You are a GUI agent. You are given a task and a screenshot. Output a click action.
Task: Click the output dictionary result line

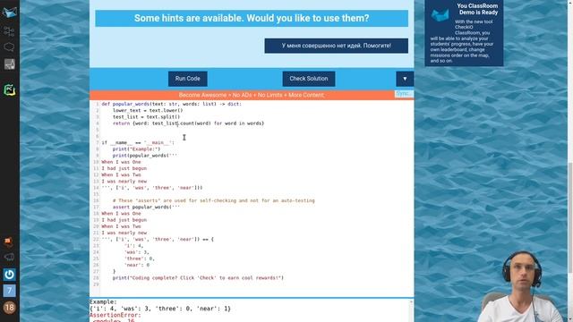tap(160, 309)
